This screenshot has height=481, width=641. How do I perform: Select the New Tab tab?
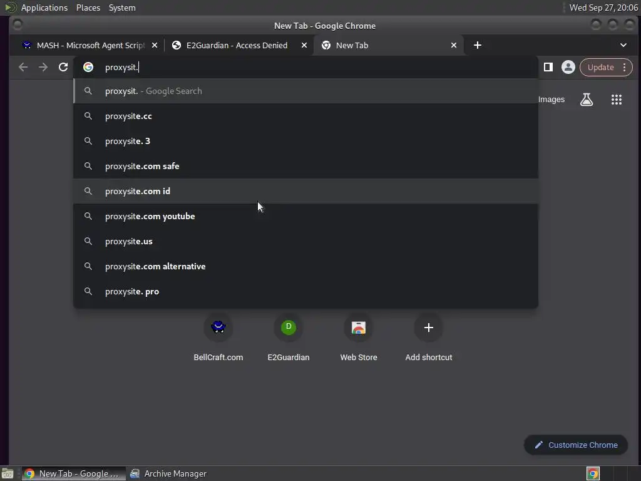(x=387, y=45)
